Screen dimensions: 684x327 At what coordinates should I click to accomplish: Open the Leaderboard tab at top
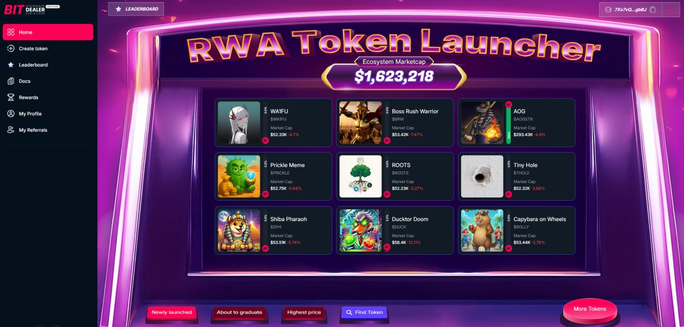[x=136, y=9]
